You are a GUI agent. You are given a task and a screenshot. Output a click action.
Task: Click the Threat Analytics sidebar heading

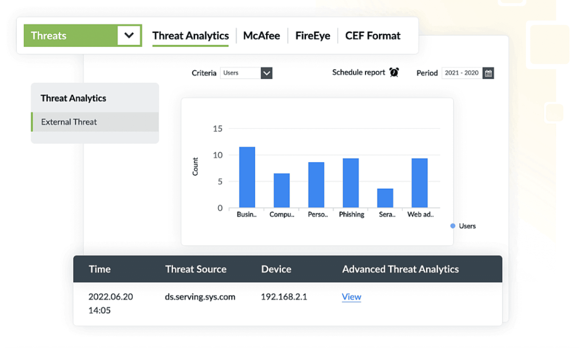pos(73,98)
